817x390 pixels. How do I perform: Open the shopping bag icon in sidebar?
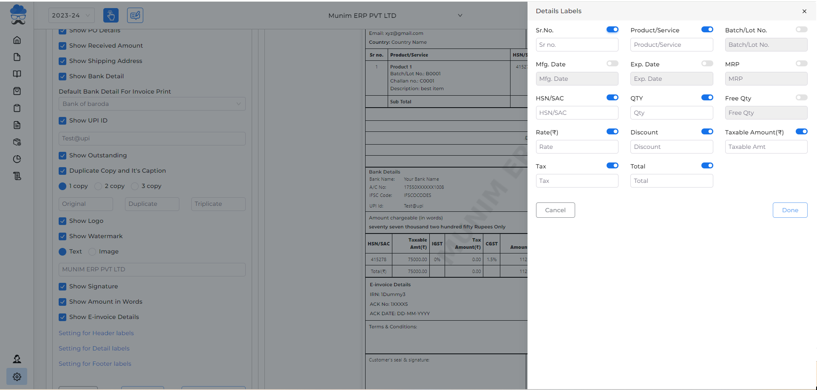pyautogui.click(x=17, y=91)
